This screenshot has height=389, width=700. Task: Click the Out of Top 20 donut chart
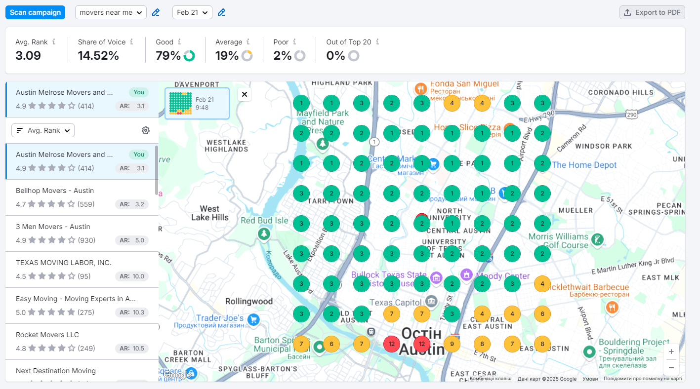353,56
